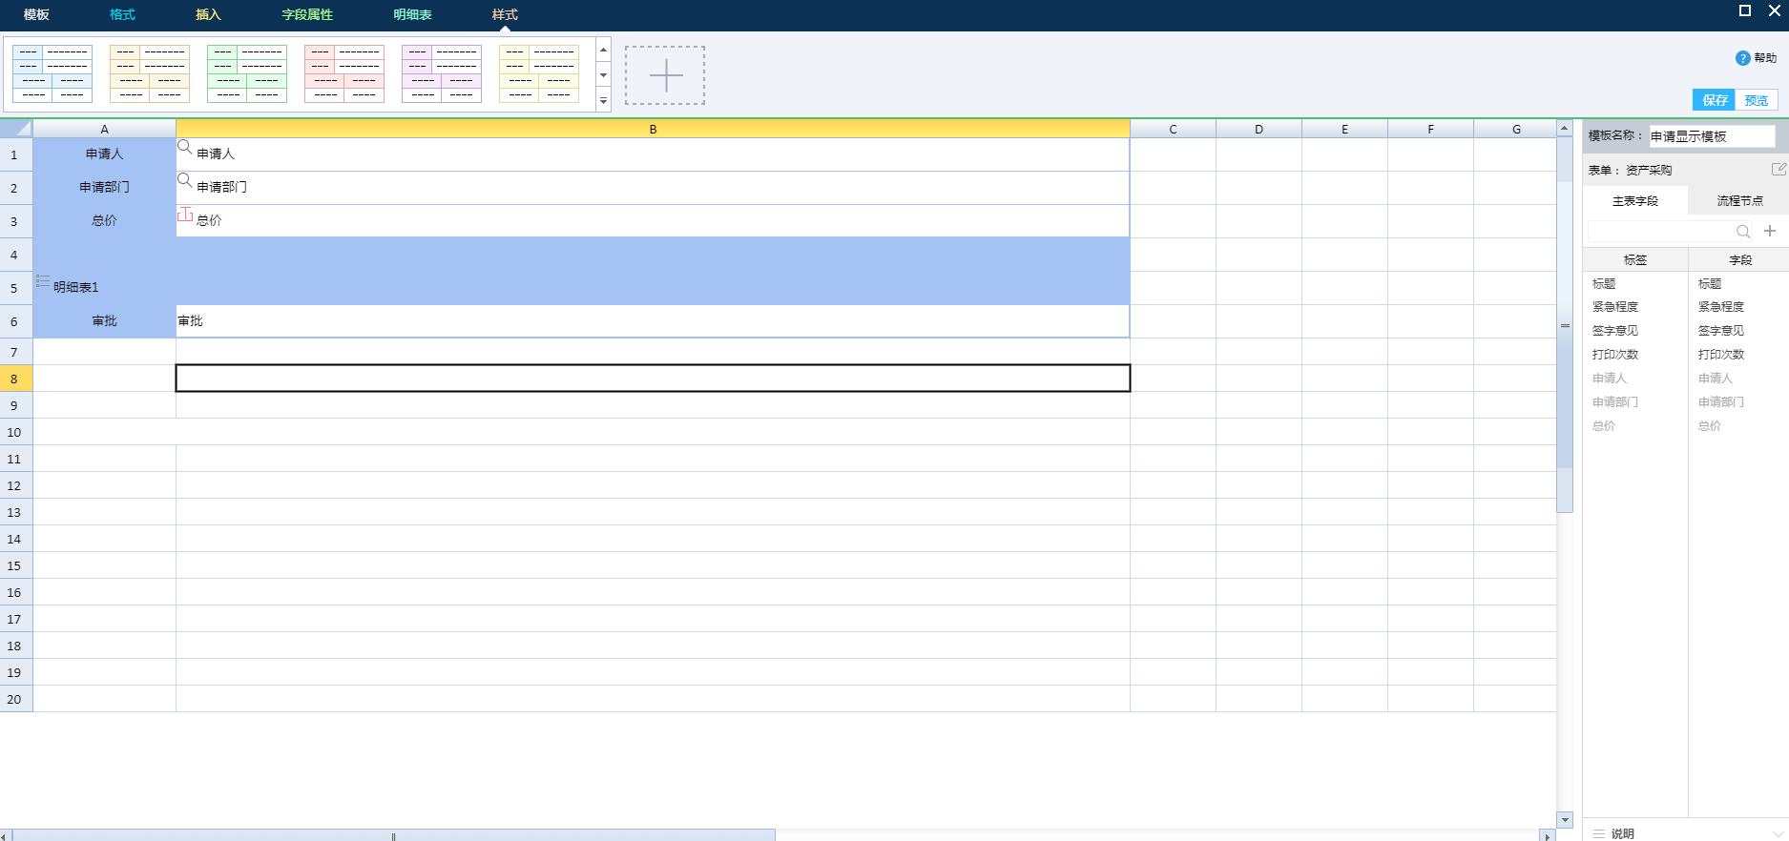Open the 字段属性 menu tab
This screenshot has width=1789, height=841.
click(307, 15)
